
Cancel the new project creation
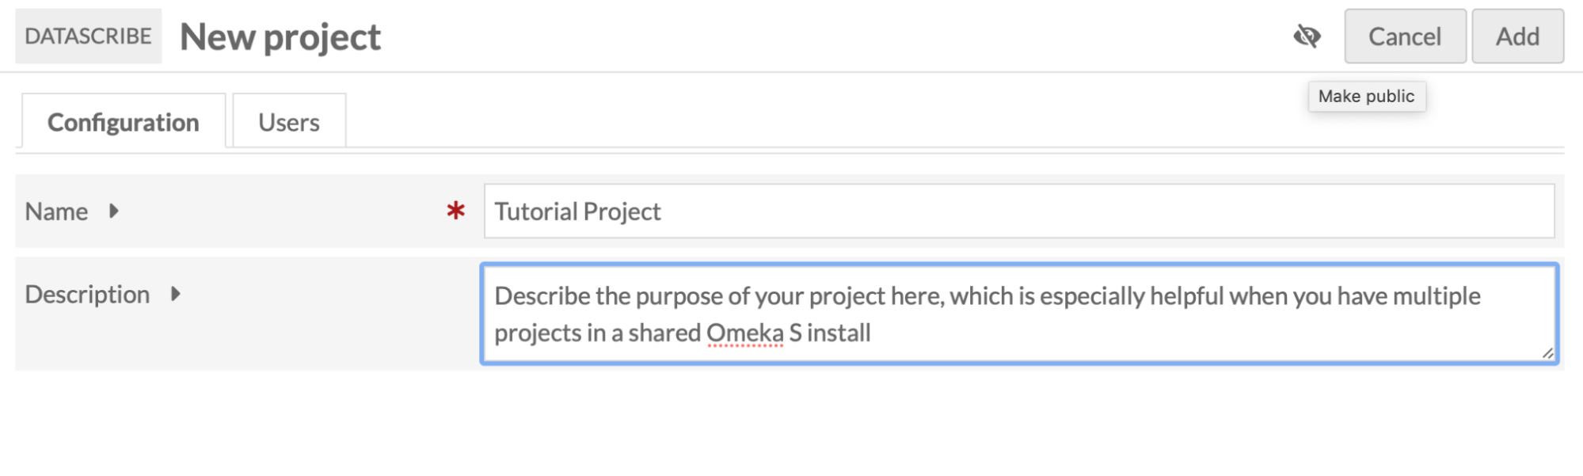1405,36
